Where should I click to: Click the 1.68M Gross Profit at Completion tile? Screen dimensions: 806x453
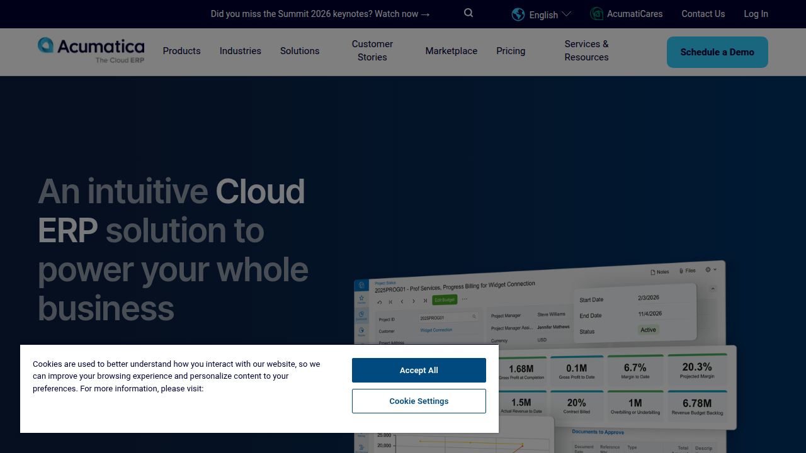coord(521,371)
